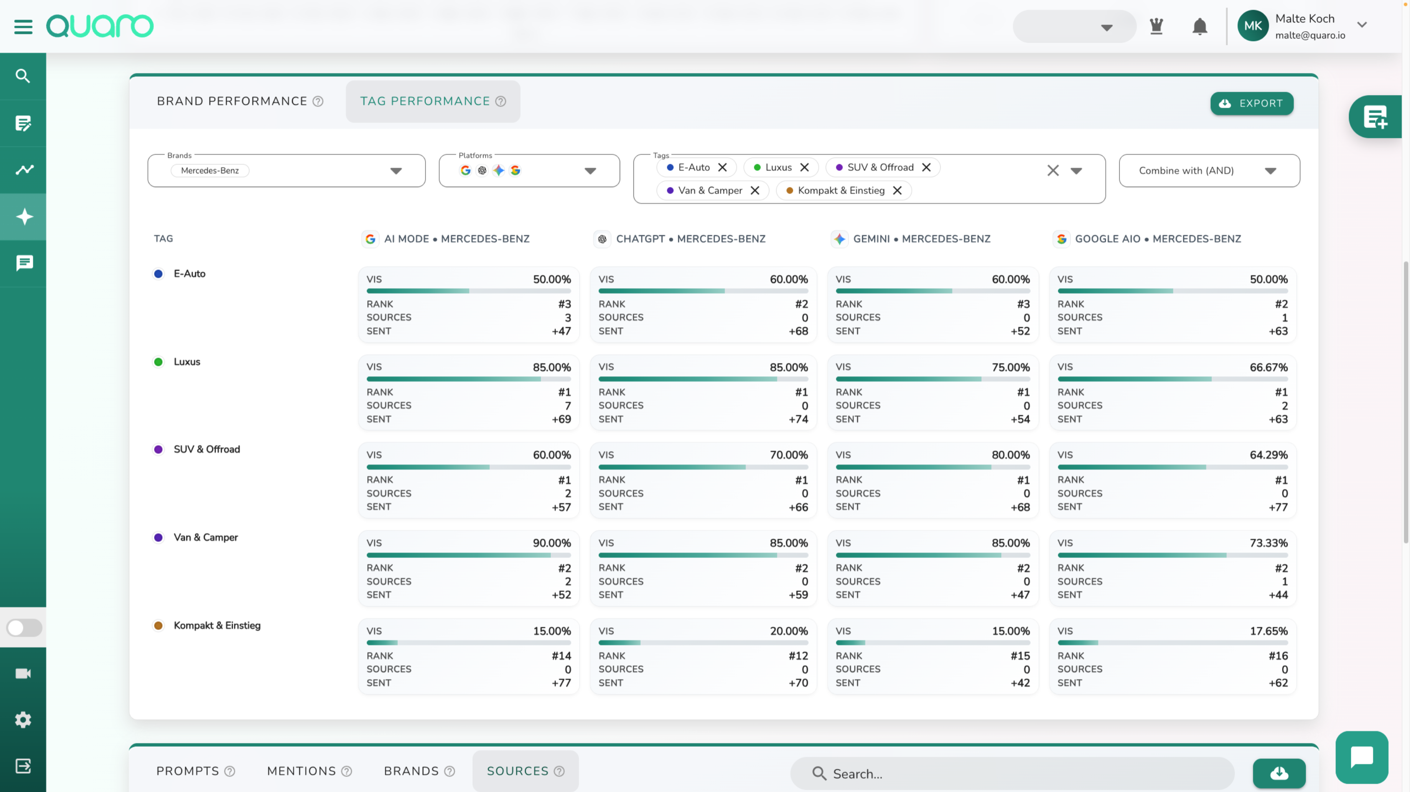Remove the Luxus tag chip
Image resolution: width=1410 pixels, height=792 pixels.
coord(804,167)
